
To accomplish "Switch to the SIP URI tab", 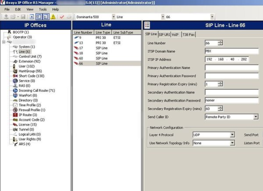I will pos(164,34).
